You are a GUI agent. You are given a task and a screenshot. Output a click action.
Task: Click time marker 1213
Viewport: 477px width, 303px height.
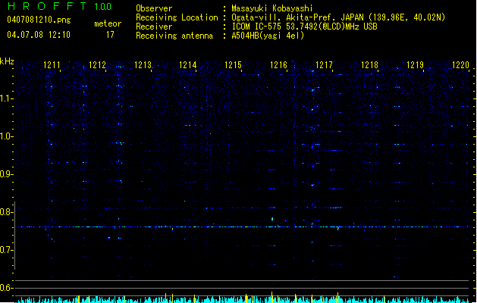click(143, 65)
